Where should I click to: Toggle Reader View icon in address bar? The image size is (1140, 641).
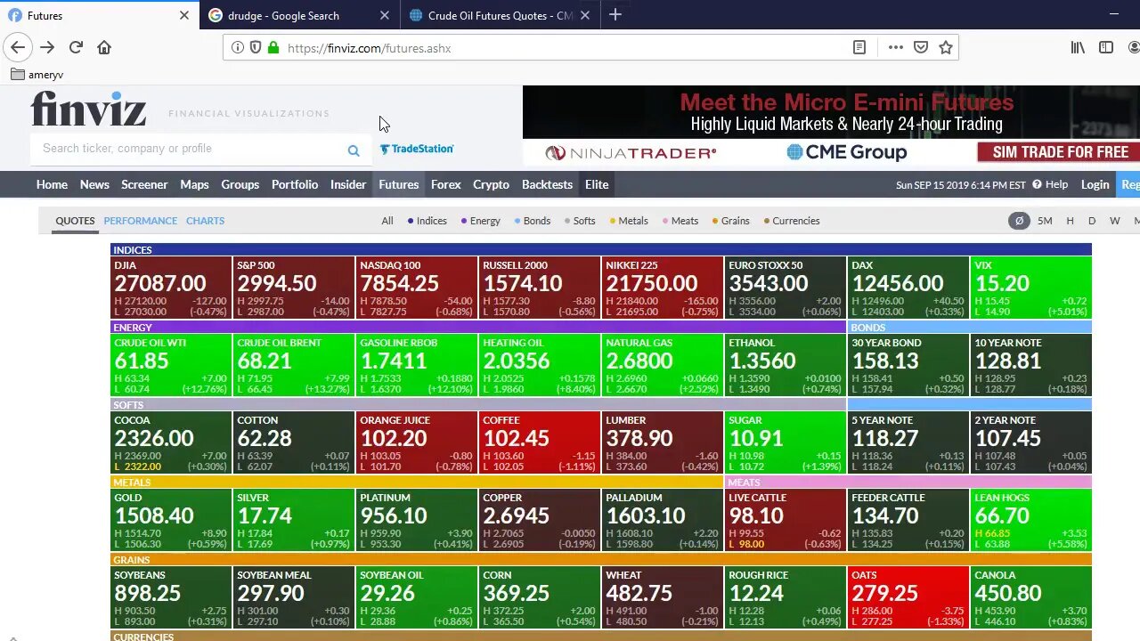(859, 48)
